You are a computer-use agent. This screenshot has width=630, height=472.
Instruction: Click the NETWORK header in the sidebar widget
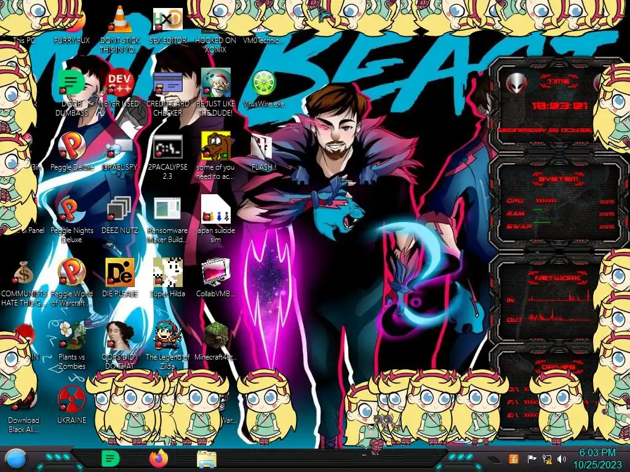[x=557, y=277]
